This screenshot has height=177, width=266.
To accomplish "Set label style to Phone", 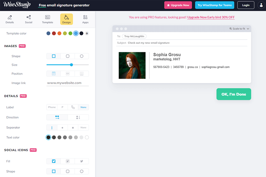I will [52, 107].
